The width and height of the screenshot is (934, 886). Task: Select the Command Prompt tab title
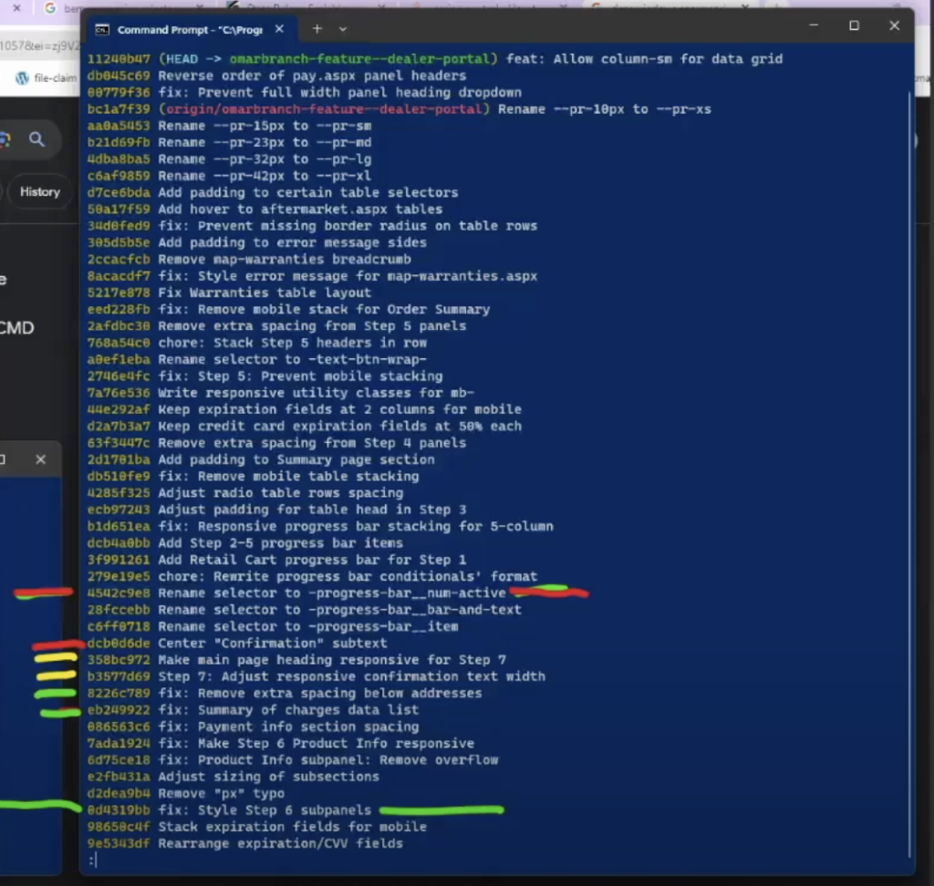click(189, 30)
